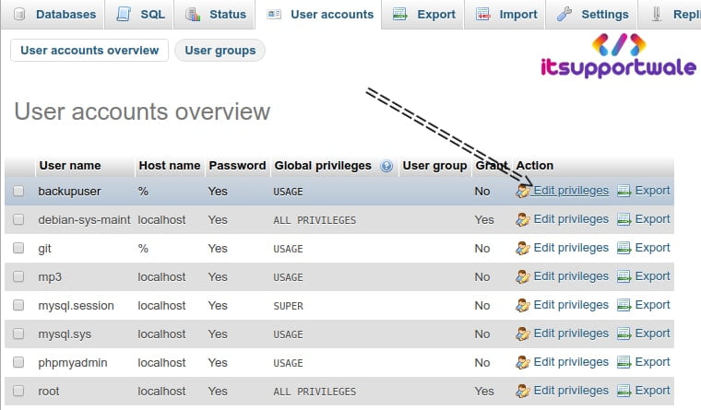Edit privileges for root
The width and height of the screenshot is (701, 410).
[571, 391]
